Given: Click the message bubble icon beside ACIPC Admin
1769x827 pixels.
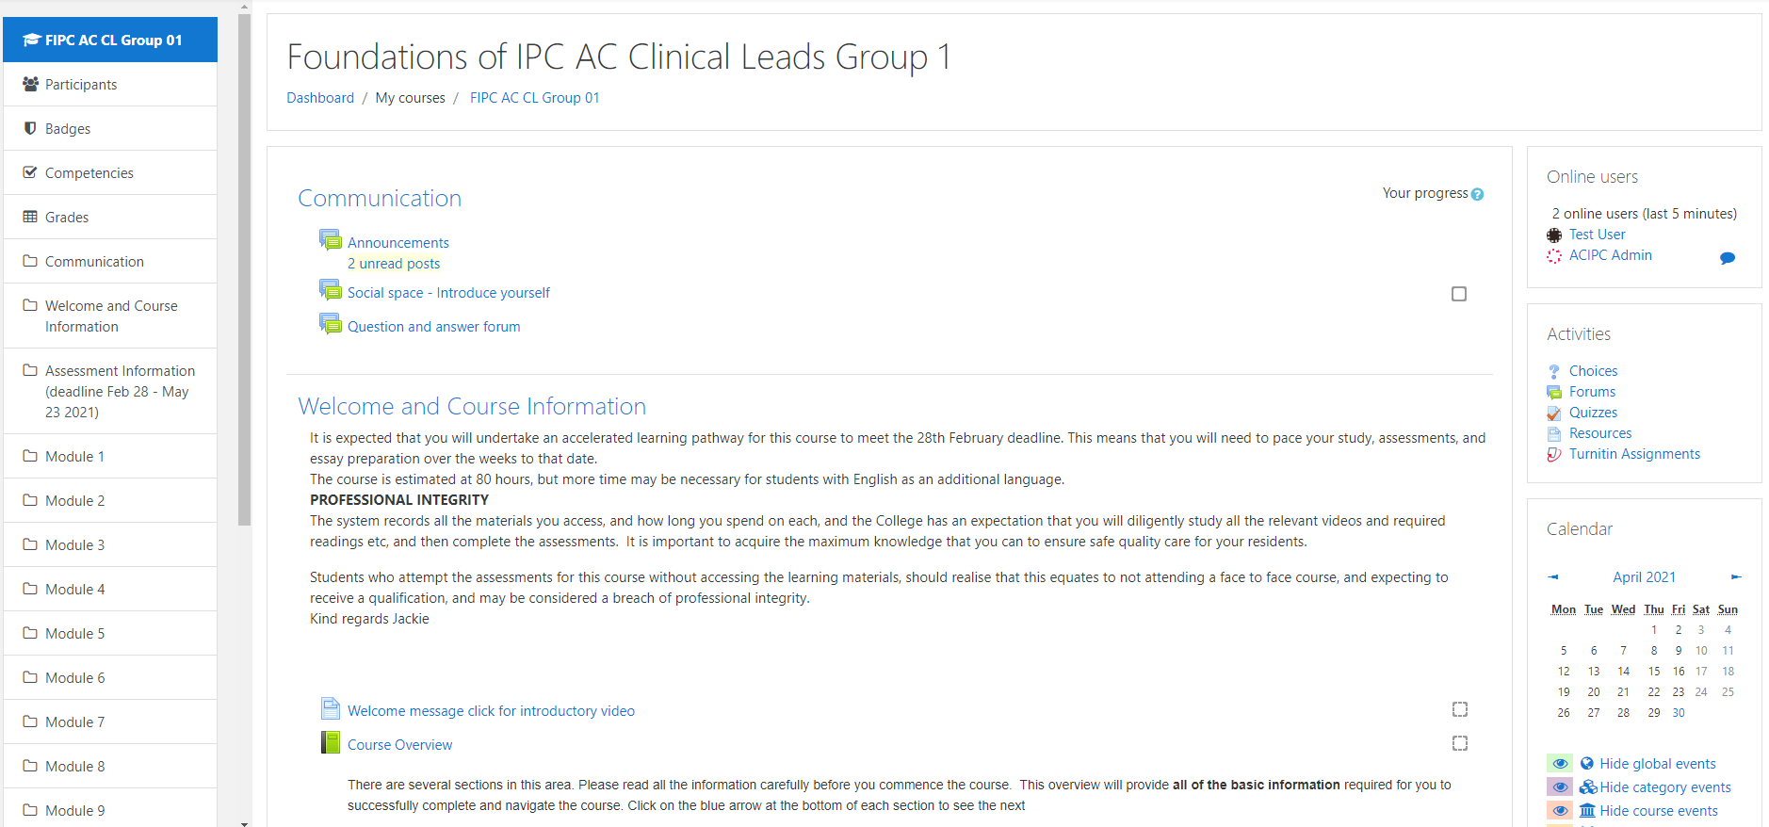Looking at the screenshot, I should (1727, 257).
